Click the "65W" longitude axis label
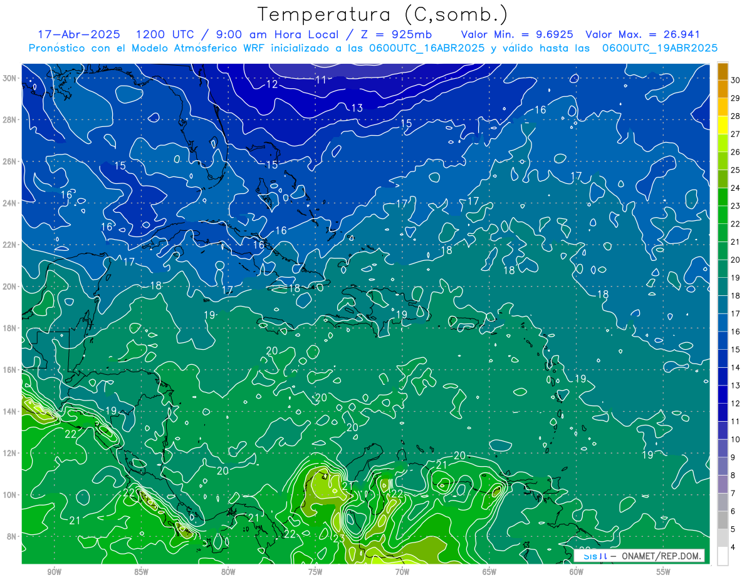 [489, 572]
